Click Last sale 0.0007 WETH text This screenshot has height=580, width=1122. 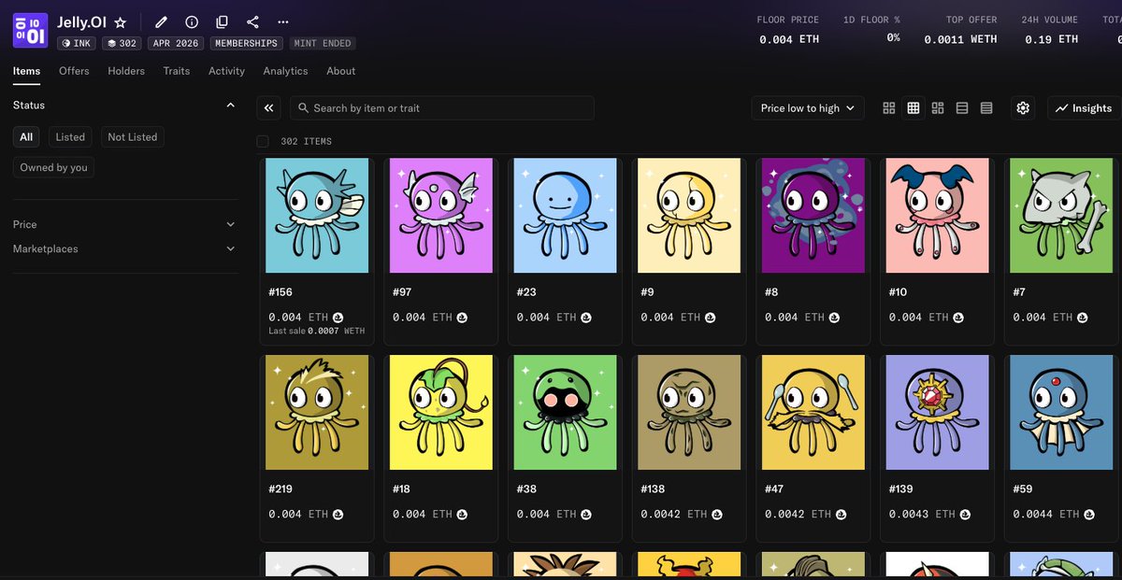[x=316, y=332]
